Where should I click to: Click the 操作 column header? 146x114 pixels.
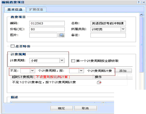click(110, 77)
